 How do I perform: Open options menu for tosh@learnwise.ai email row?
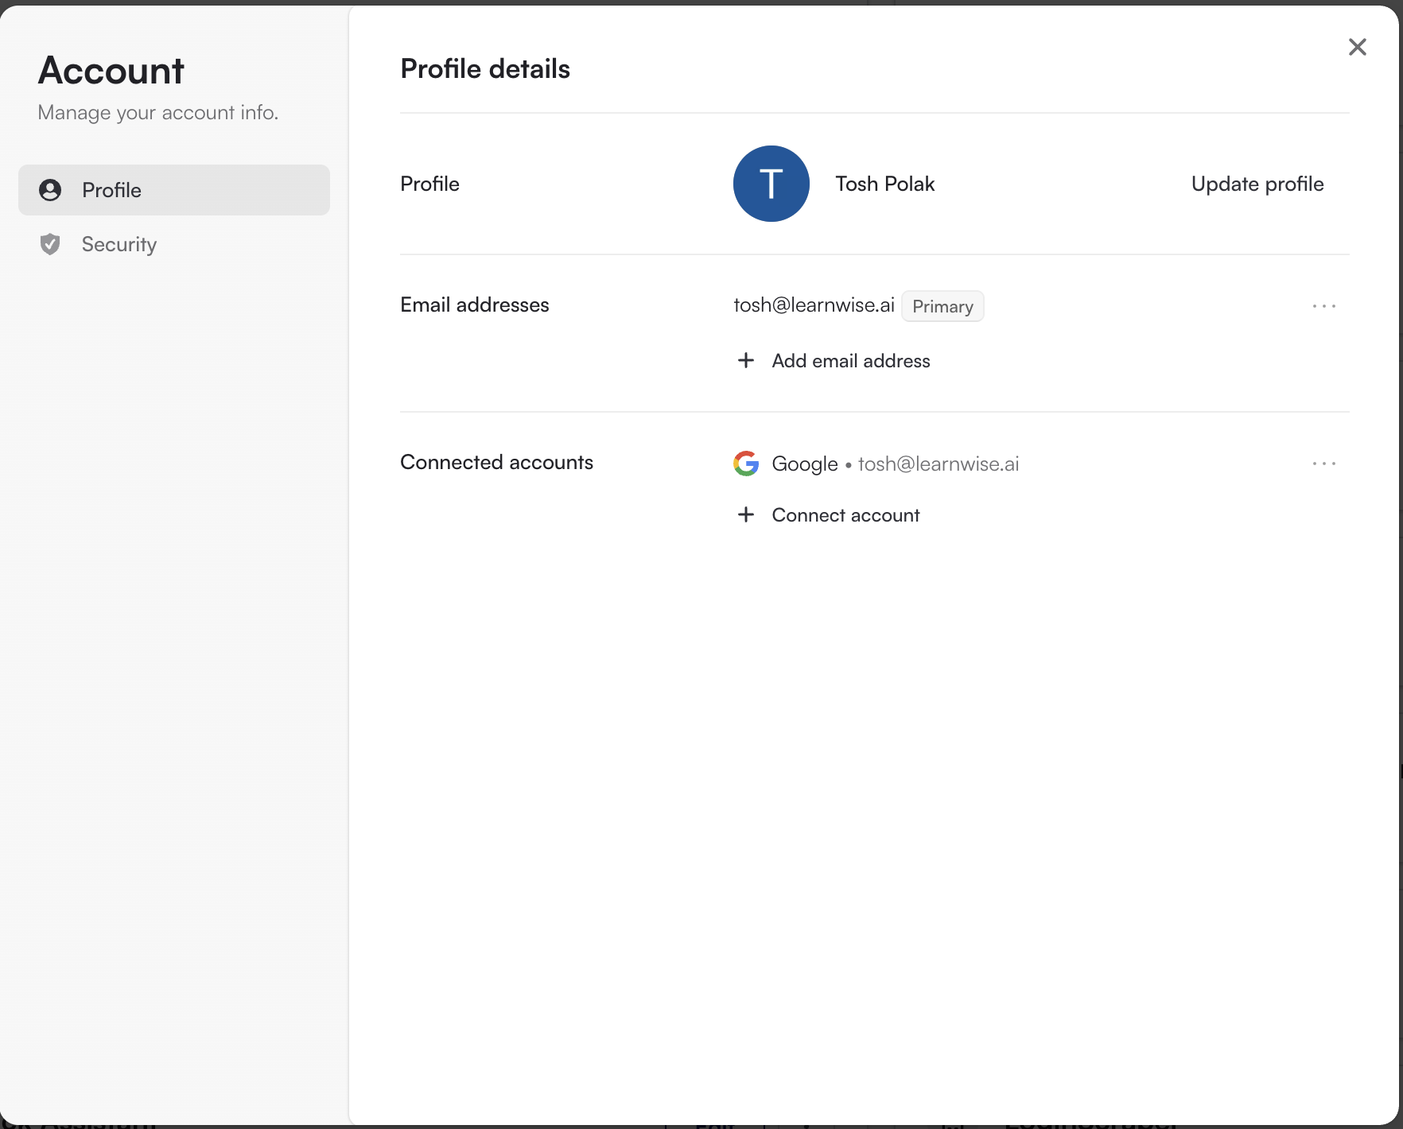coord(1323,306)
